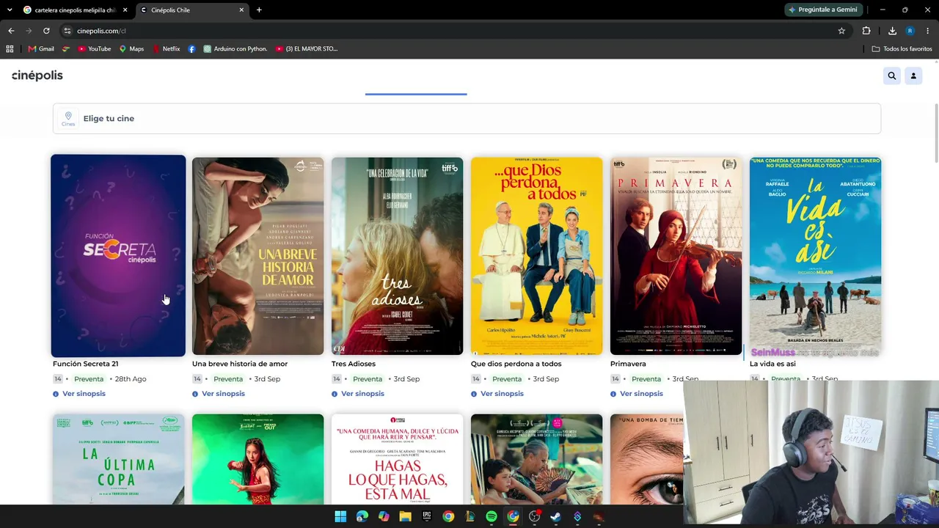Launch Epic Games from the taskbar
This screenshot has width=939, height=528.
[426, 516]
